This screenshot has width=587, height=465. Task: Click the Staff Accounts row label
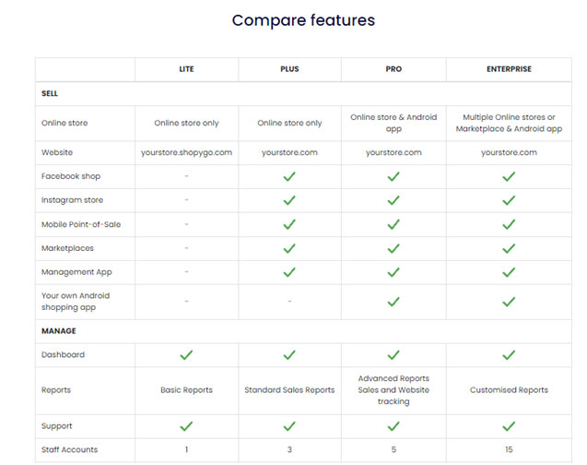coord(69,449)
